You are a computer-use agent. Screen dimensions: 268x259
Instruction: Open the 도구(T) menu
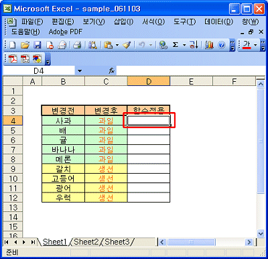pos(185,21)
